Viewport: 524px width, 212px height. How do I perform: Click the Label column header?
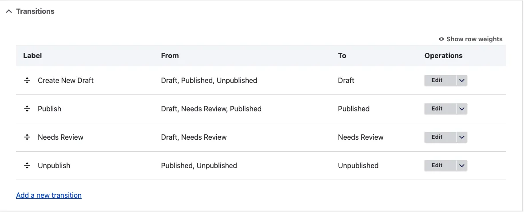point(32,56)
